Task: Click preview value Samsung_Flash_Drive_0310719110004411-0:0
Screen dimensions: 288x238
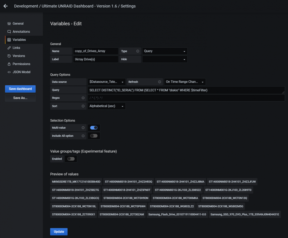Action: [177, 214]
